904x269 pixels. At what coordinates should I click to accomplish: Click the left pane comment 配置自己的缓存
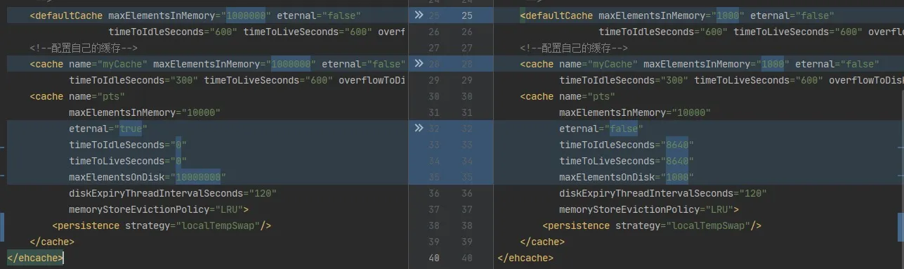click(84, 48)
